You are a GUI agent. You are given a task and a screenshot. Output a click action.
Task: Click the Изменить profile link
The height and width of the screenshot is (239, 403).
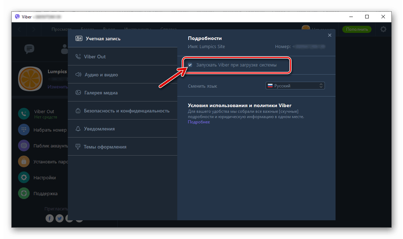tap(58, 87)
